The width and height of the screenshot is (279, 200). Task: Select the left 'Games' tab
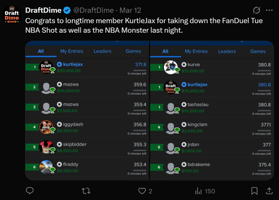pos(133,51)
